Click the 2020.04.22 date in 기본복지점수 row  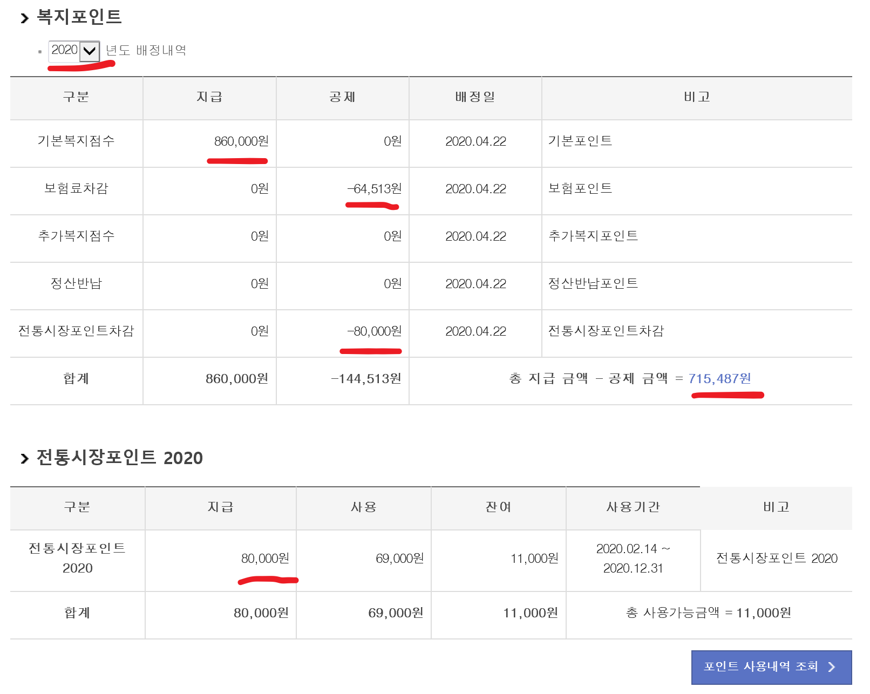475,141
